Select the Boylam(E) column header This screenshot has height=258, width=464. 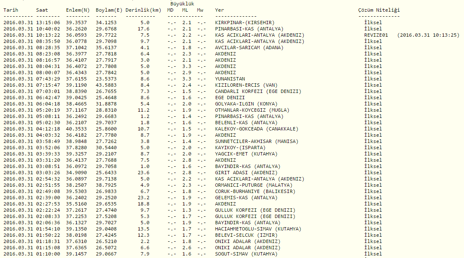(x=108, y=10)
